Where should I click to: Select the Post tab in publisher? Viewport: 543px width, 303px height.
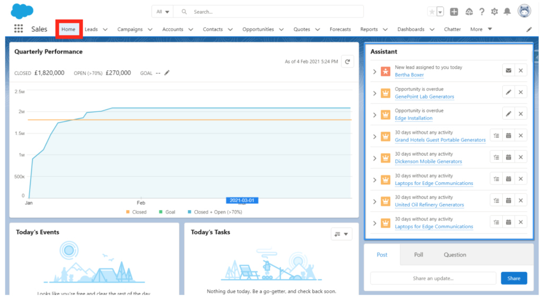coord(382,255)
